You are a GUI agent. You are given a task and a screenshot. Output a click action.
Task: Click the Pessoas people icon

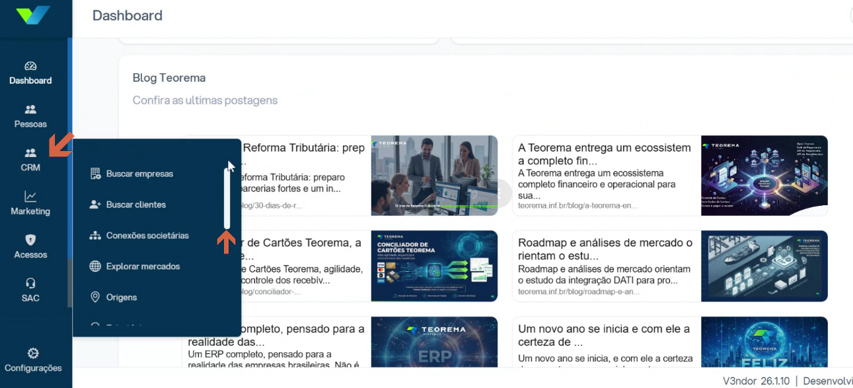[x=30, y=110]
